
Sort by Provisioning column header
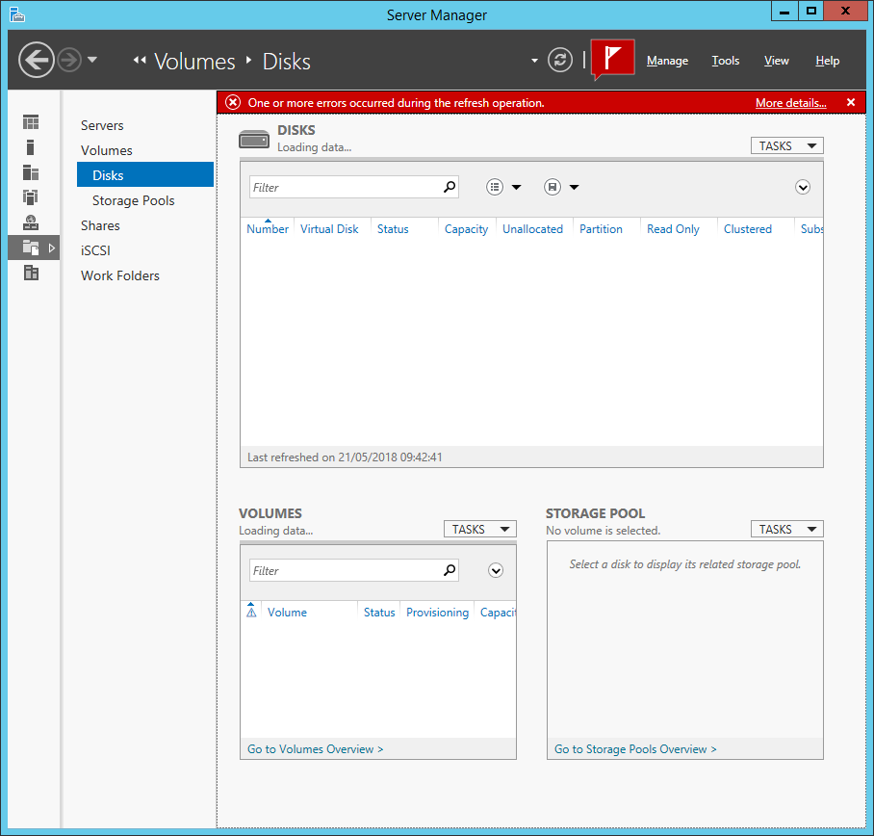coord(437,612)
